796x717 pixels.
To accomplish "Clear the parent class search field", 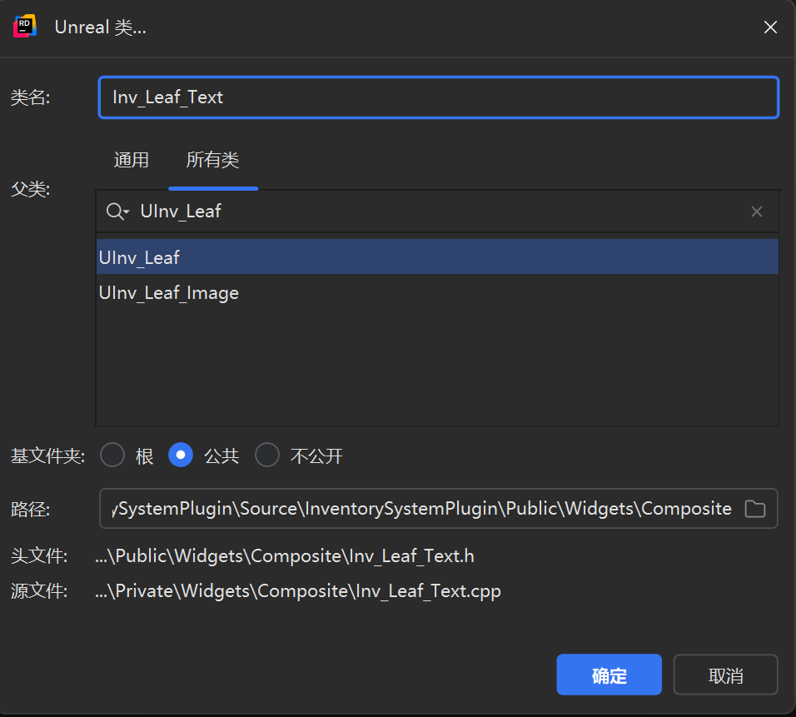I will click(756, 212).
